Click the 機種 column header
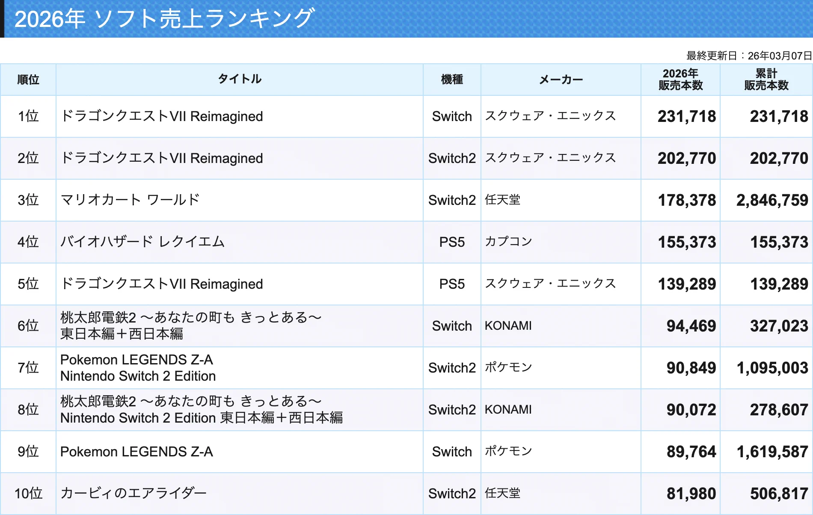 [452, 80]
